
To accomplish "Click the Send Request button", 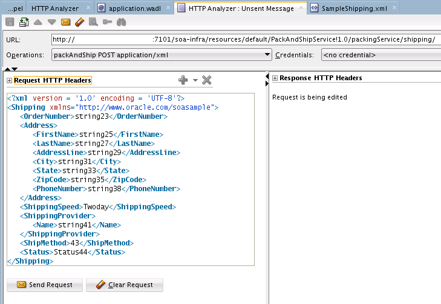I will pyautogui.click(x=45, y=285).
